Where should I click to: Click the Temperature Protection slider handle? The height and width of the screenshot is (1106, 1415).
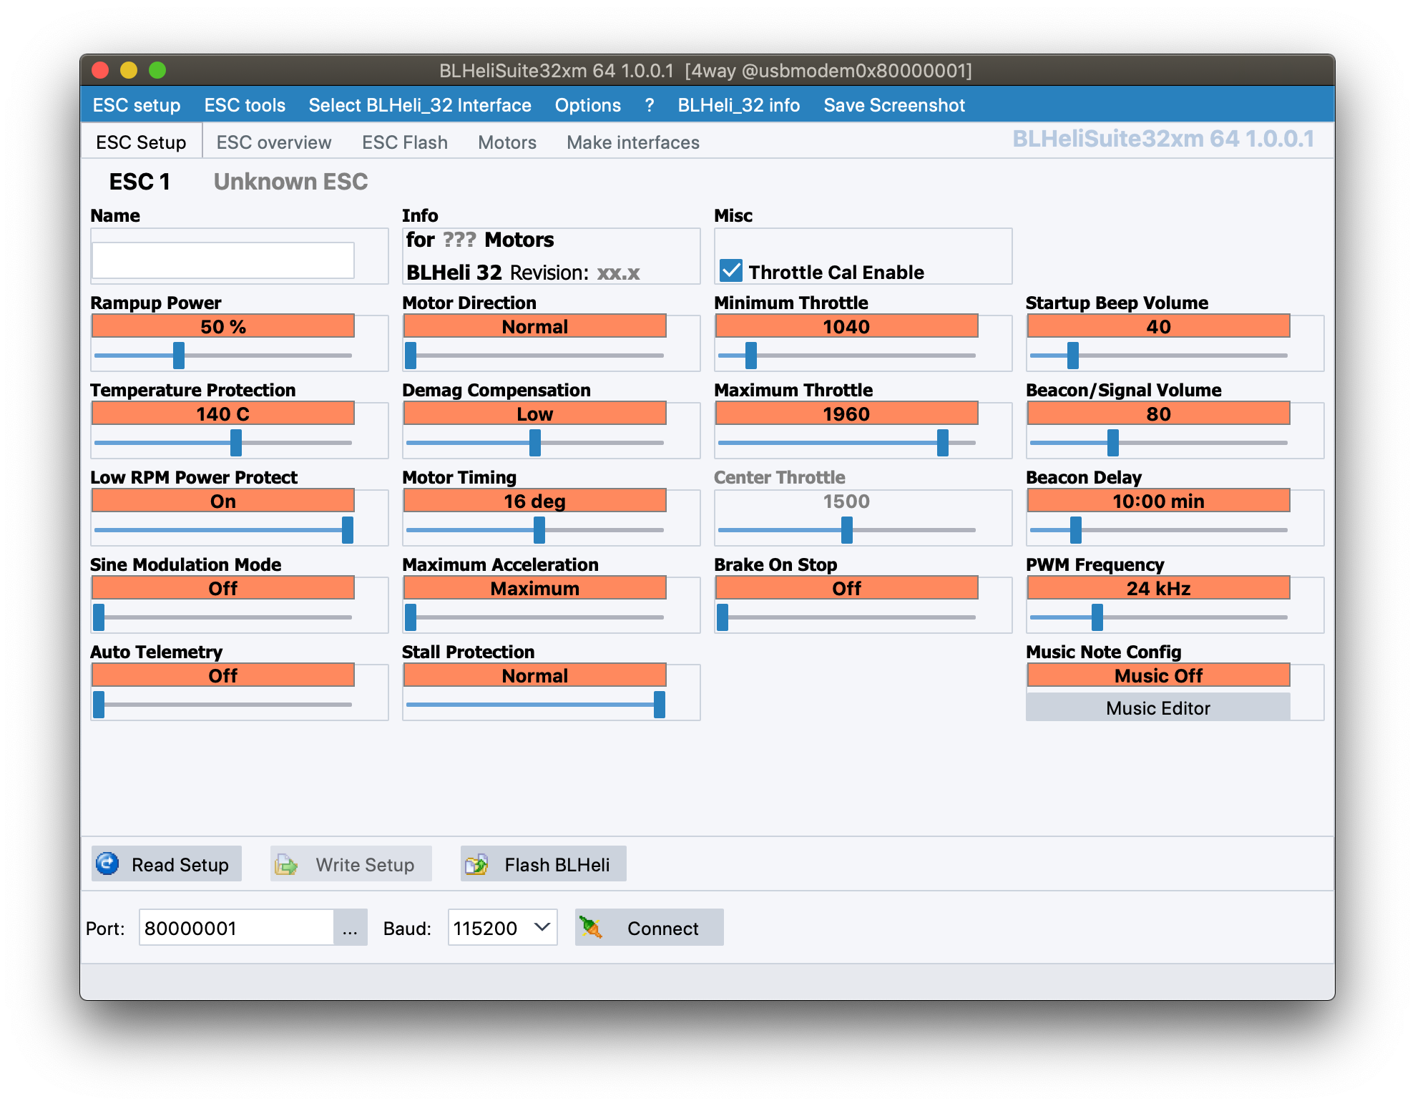tap(236, 442)
